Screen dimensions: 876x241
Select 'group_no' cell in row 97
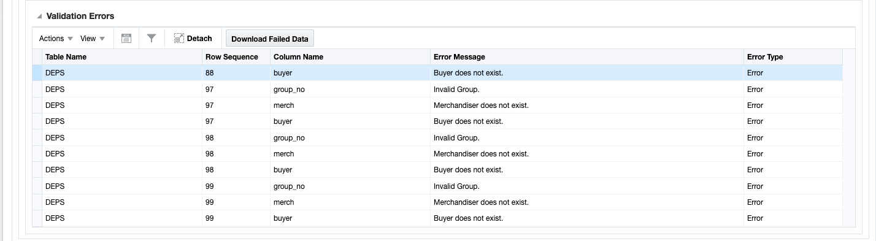(350, 90)
